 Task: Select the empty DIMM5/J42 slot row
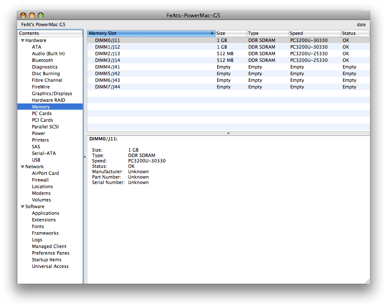(x=228, y=74)
